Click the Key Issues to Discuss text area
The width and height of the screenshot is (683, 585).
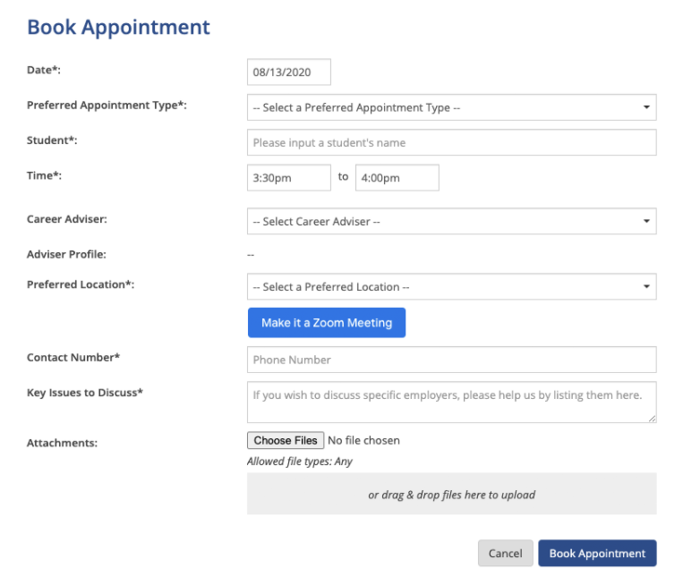coord(451,402)
